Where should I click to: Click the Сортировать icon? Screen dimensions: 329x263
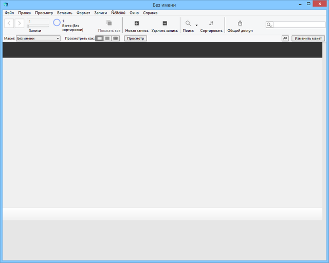pos(211,24)
